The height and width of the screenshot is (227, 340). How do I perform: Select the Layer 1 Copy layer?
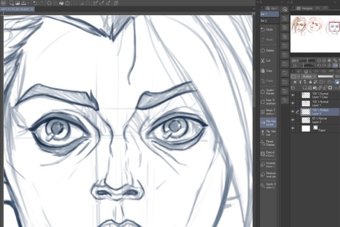click(320, 96)
